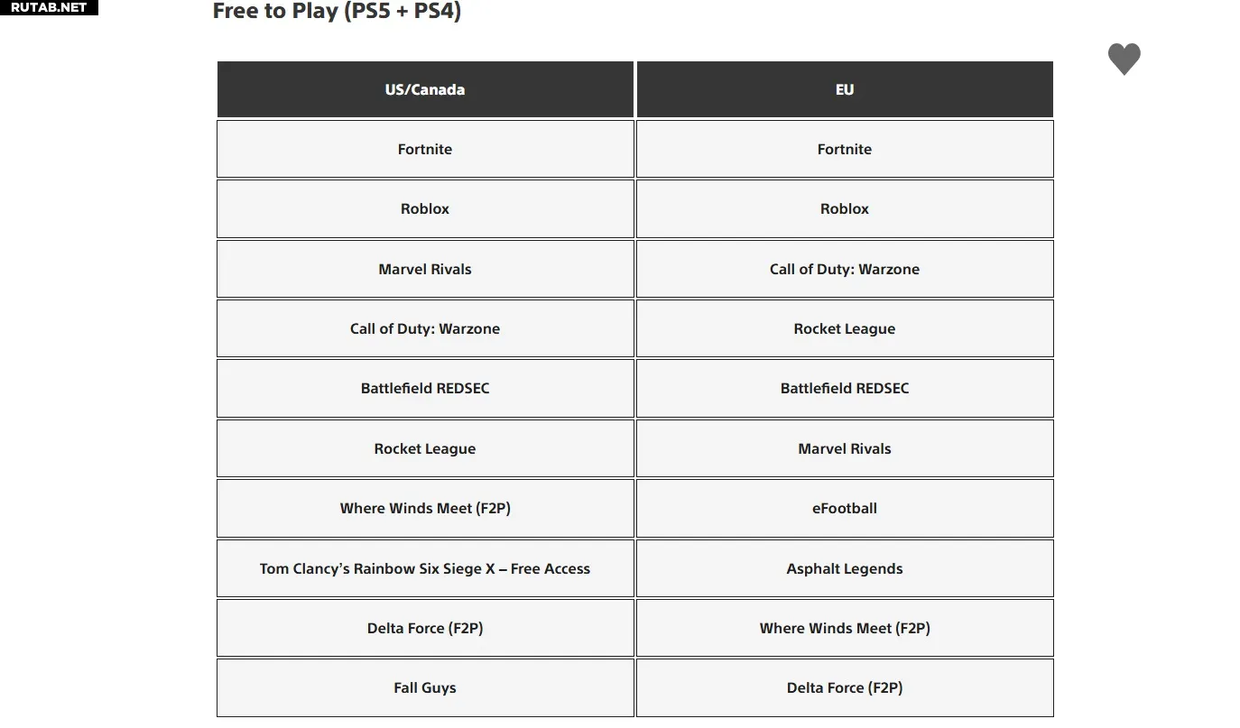Click Call of Duty: Warzone in US/Canada column

[x=425, y=328]
